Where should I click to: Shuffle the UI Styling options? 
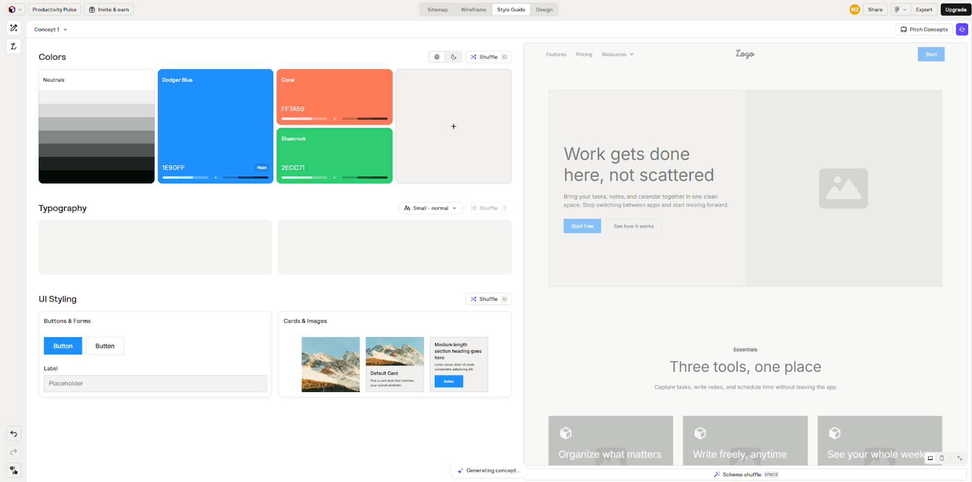click(x=488, y=299)
